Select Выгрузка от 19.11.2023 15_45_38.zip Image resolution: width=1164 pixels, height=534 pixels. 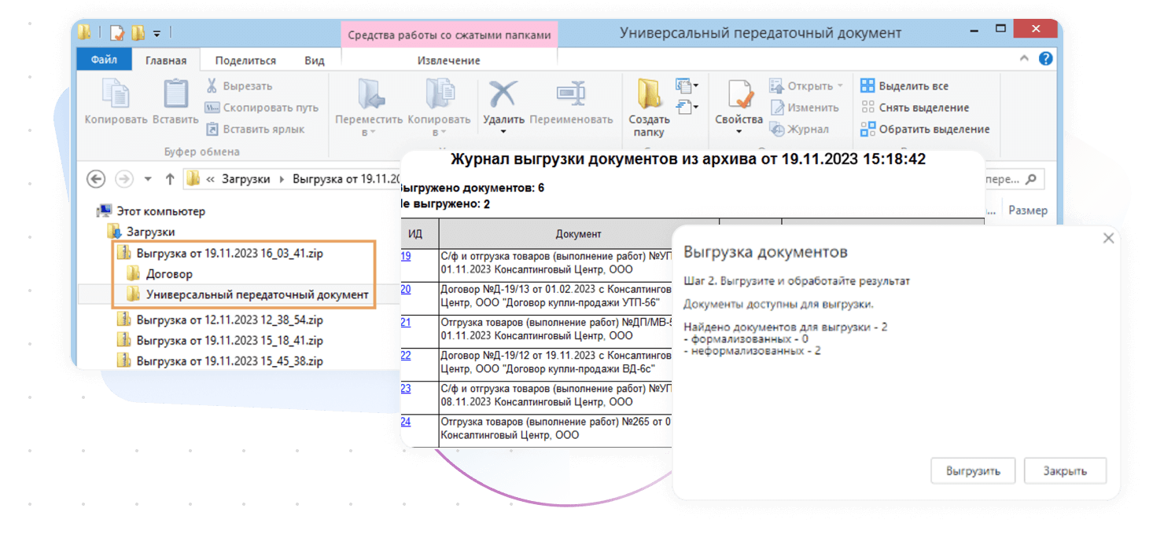click(x=219, y=361)
